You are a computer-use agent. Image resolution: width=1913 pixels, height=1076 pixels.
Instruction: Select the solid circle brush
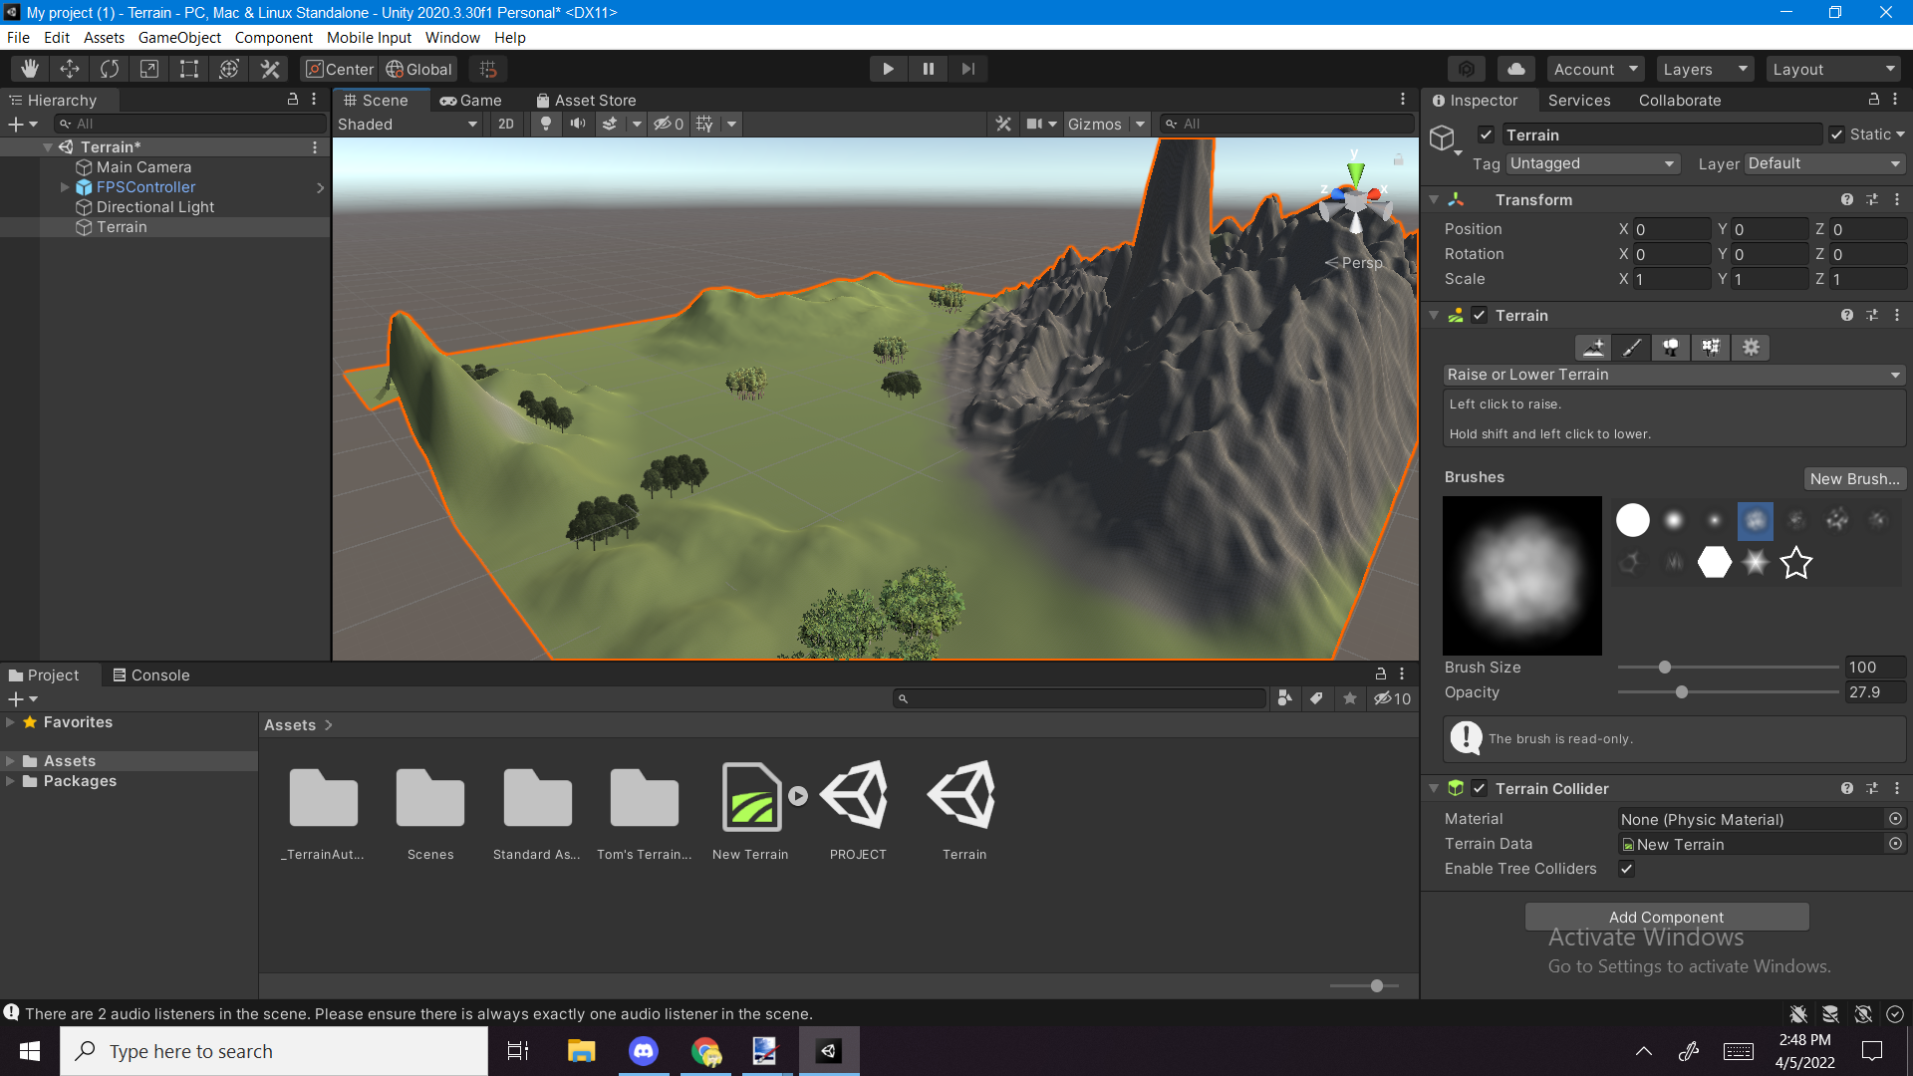1632,520
